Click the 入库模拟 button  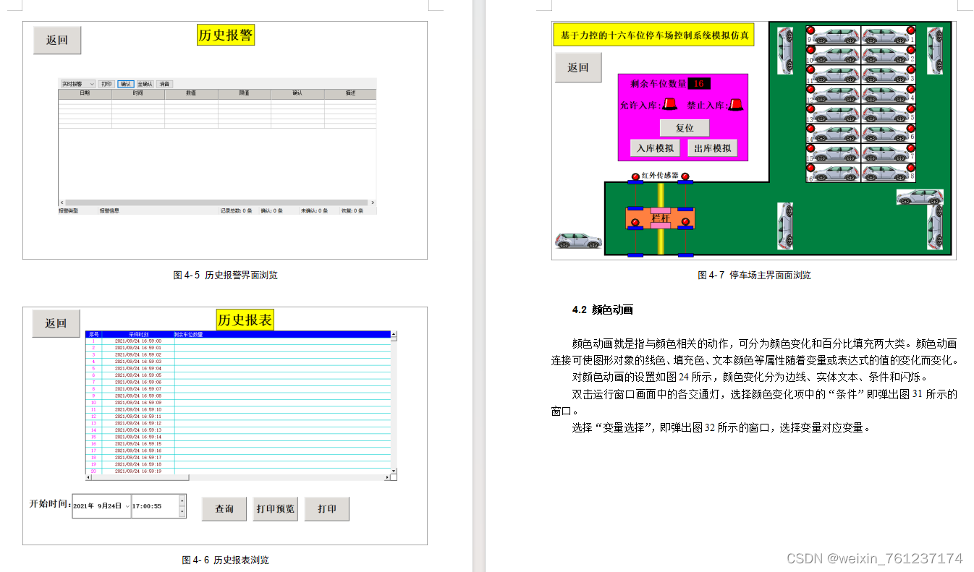click(655, 148)
